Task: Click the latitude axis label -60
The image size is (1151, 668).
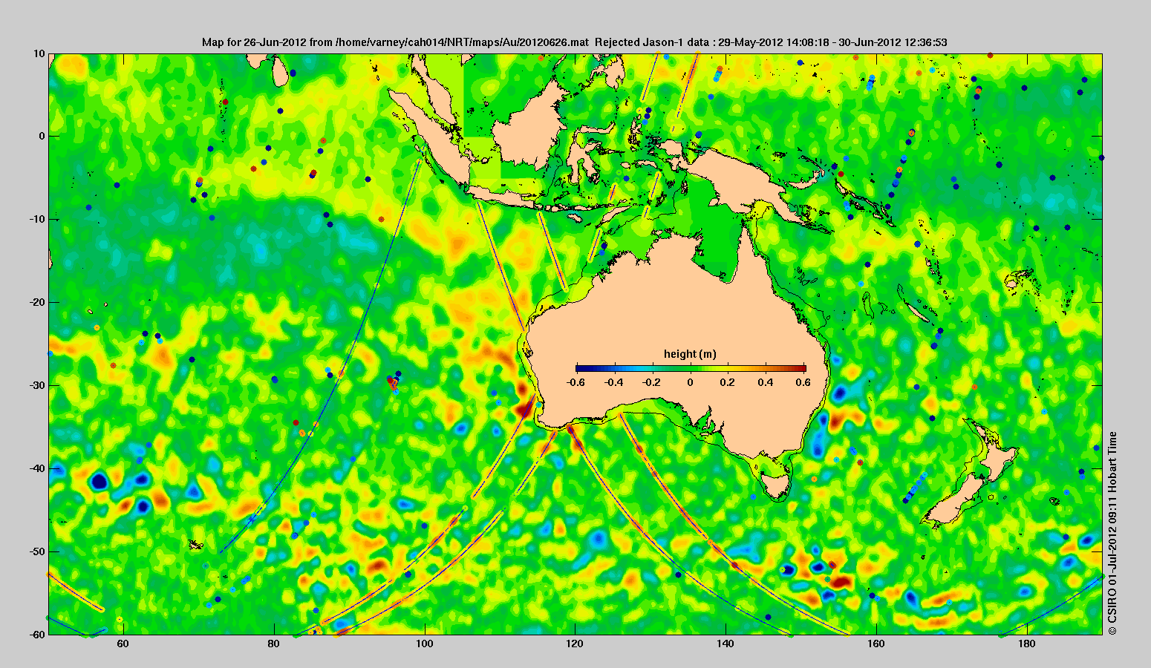Action: [36, 635]
